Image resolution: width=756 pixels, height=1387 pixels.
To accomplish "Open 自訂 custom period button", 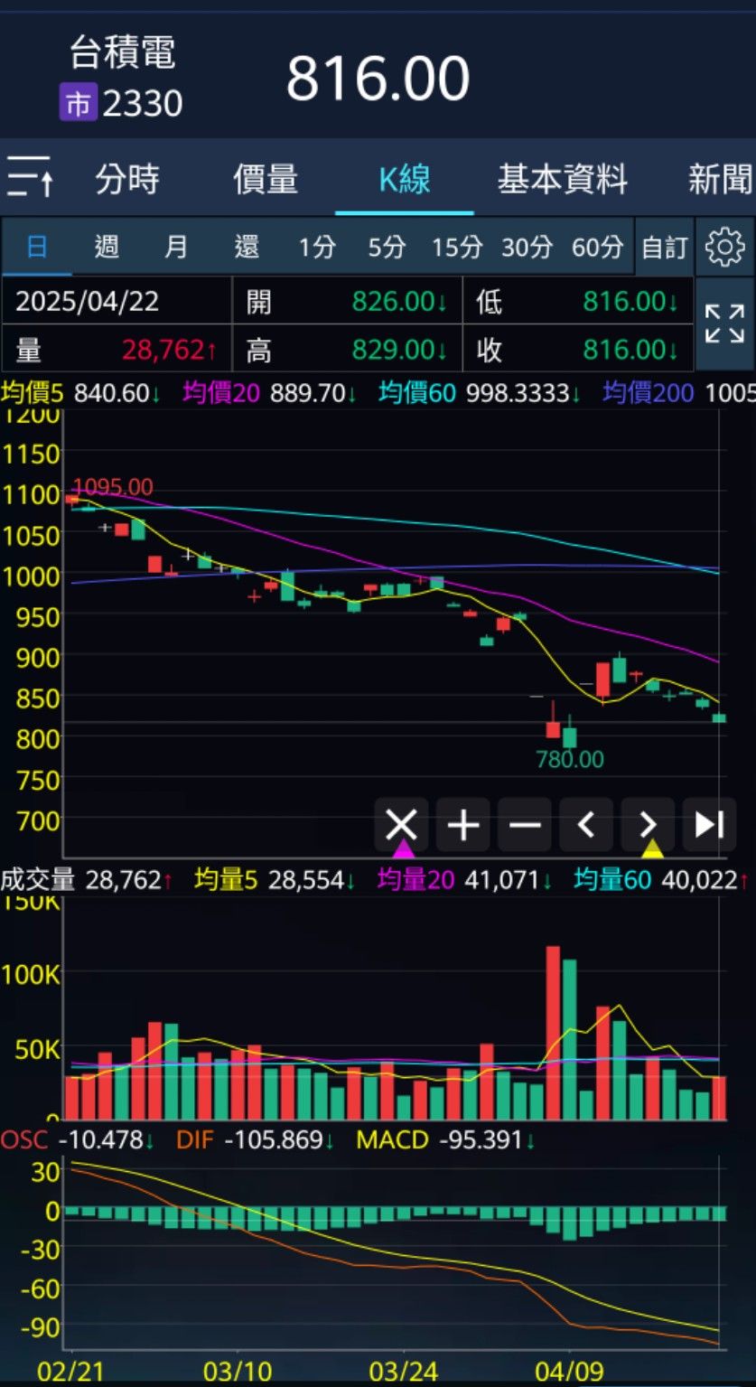I will coord(665,247).
